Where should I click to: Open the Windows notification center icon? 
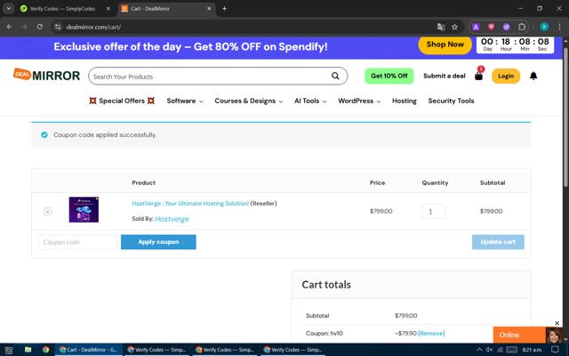point(555,350)
